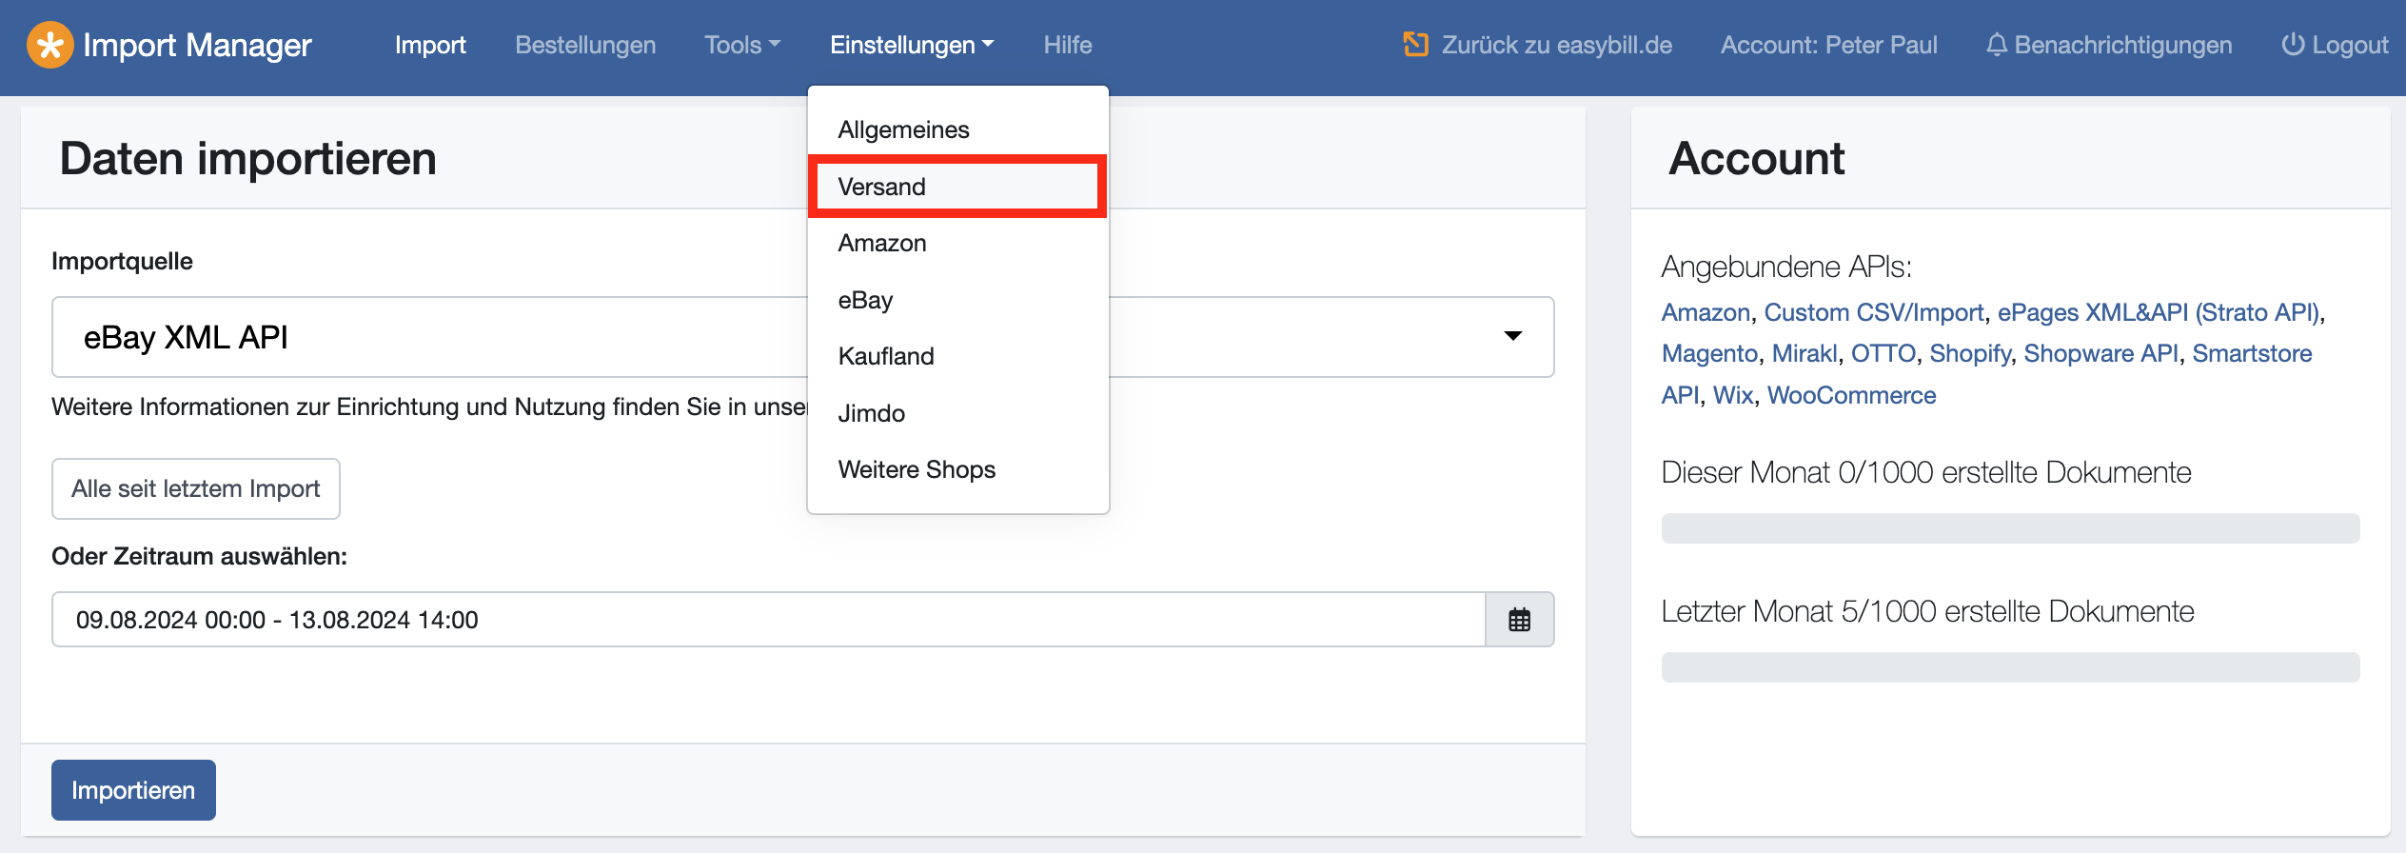Select Versand from the settings menu

[x=881, y=187]
